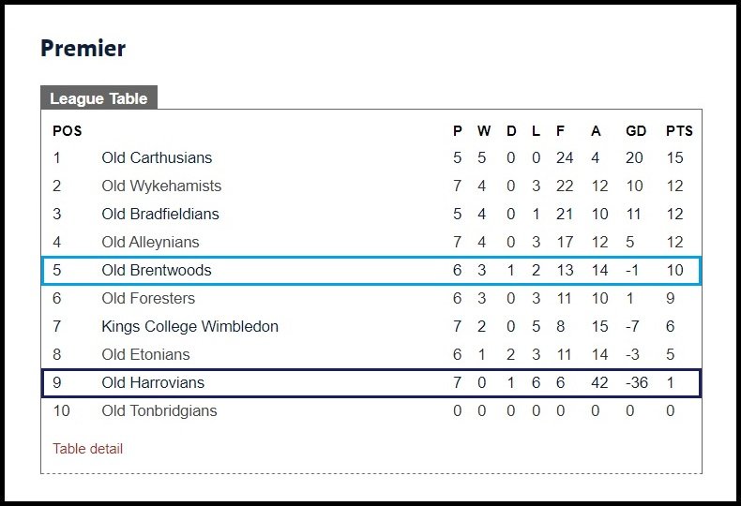The height and width of the screenshot is (506, 741).
Task: Open the Table detail link
Action: pos(87,449)
